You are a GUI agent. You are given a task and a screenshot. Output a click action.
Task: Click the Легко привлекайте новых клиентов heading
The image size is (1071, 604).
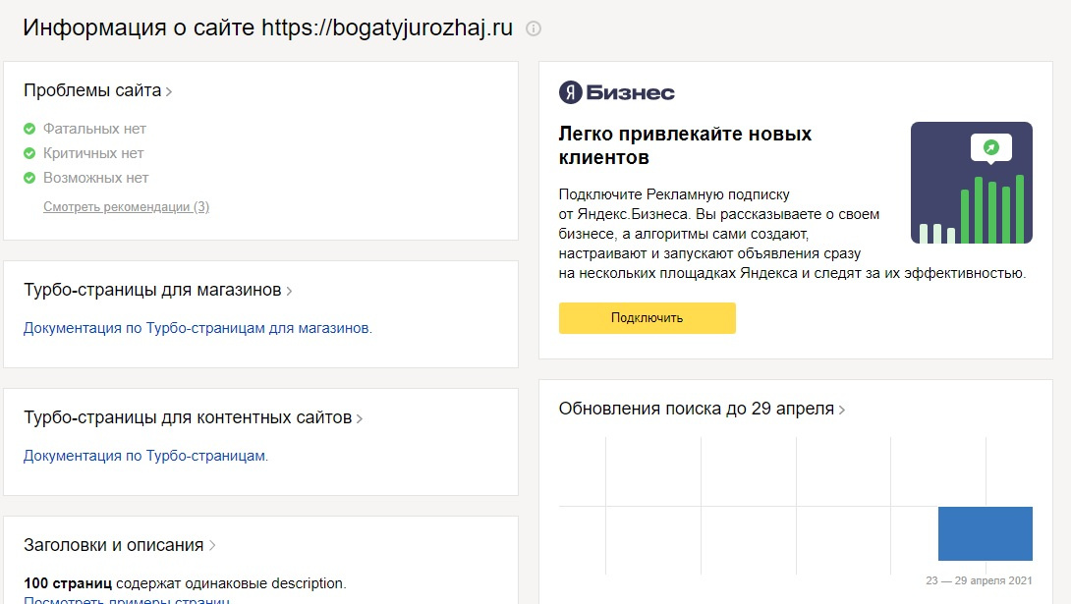click(x=685, y=145)
